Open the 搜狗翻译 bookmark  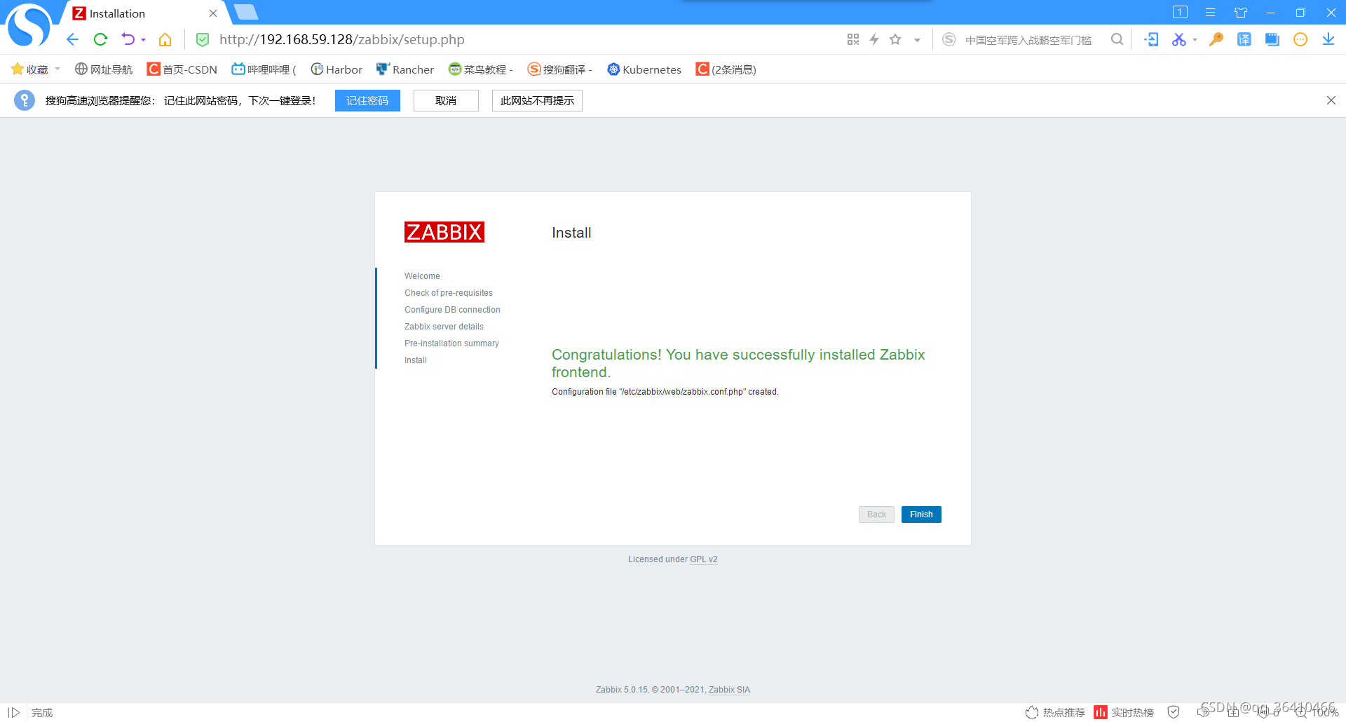(560, 69)
